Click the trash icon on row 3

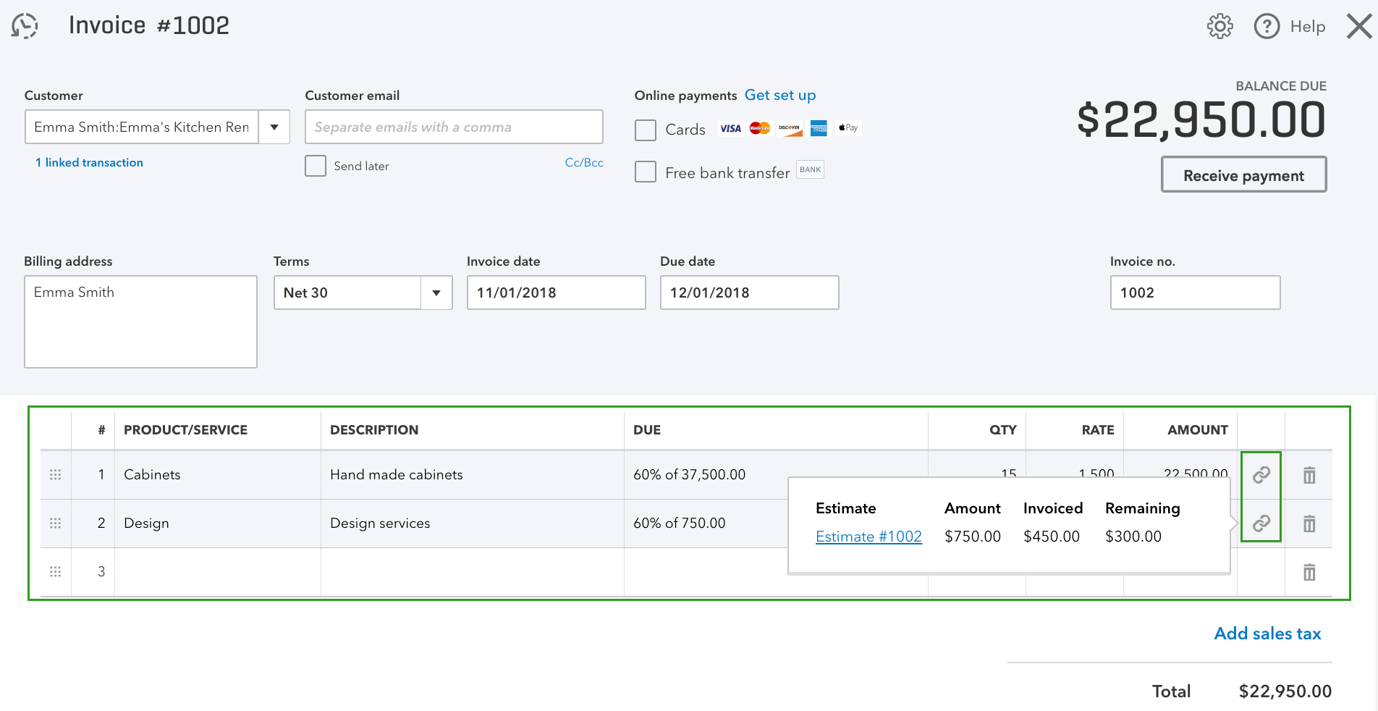click(1309, 572)
